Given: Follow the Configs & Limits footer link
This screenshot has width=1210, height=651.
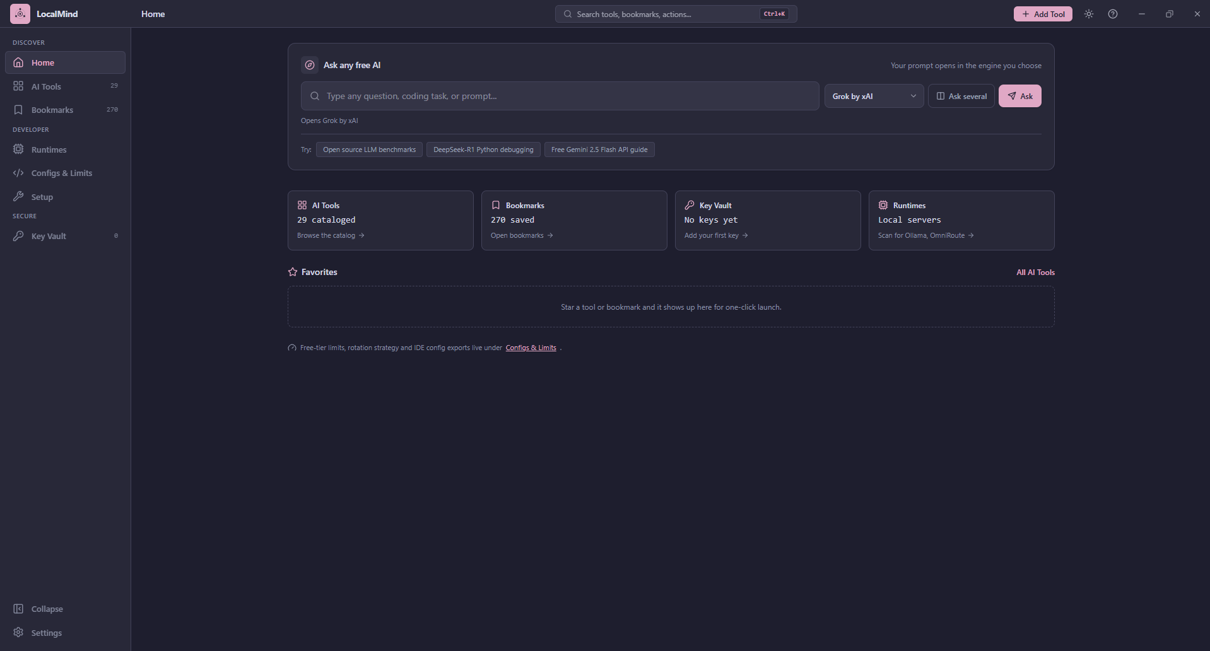Looking at the screenshot, I should (531, 348).
